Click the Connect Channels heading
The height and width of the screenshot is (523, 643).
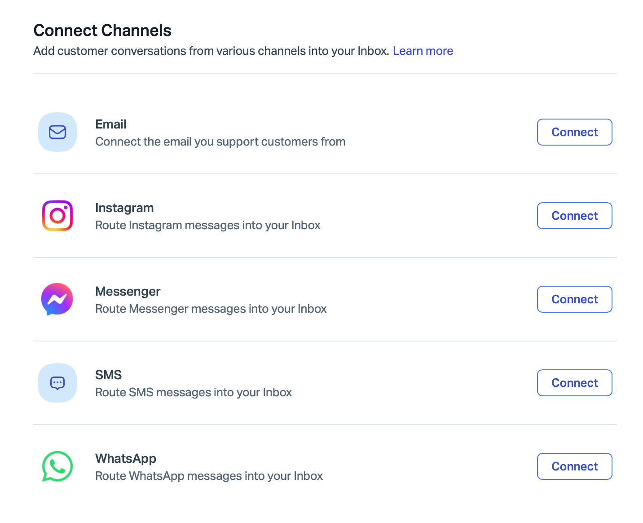(x=102, y=31)
